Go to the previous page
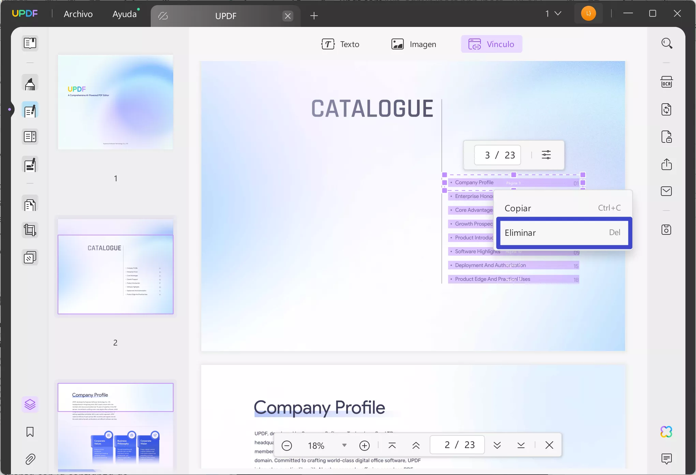 point(416,445)
